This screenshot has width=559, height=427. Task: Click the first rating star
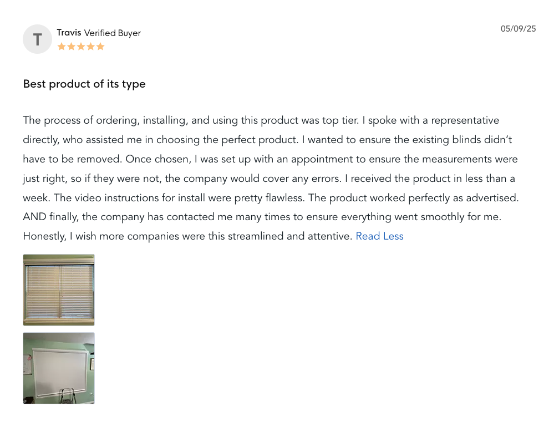62,47
